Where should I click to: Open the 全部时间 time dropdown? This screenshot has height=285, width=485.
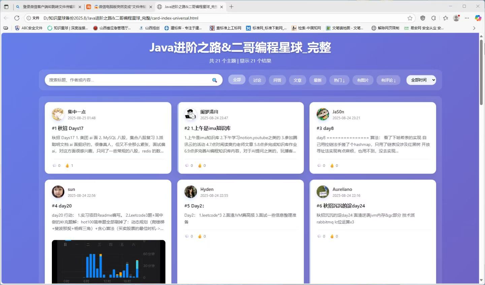pos(421,80)
